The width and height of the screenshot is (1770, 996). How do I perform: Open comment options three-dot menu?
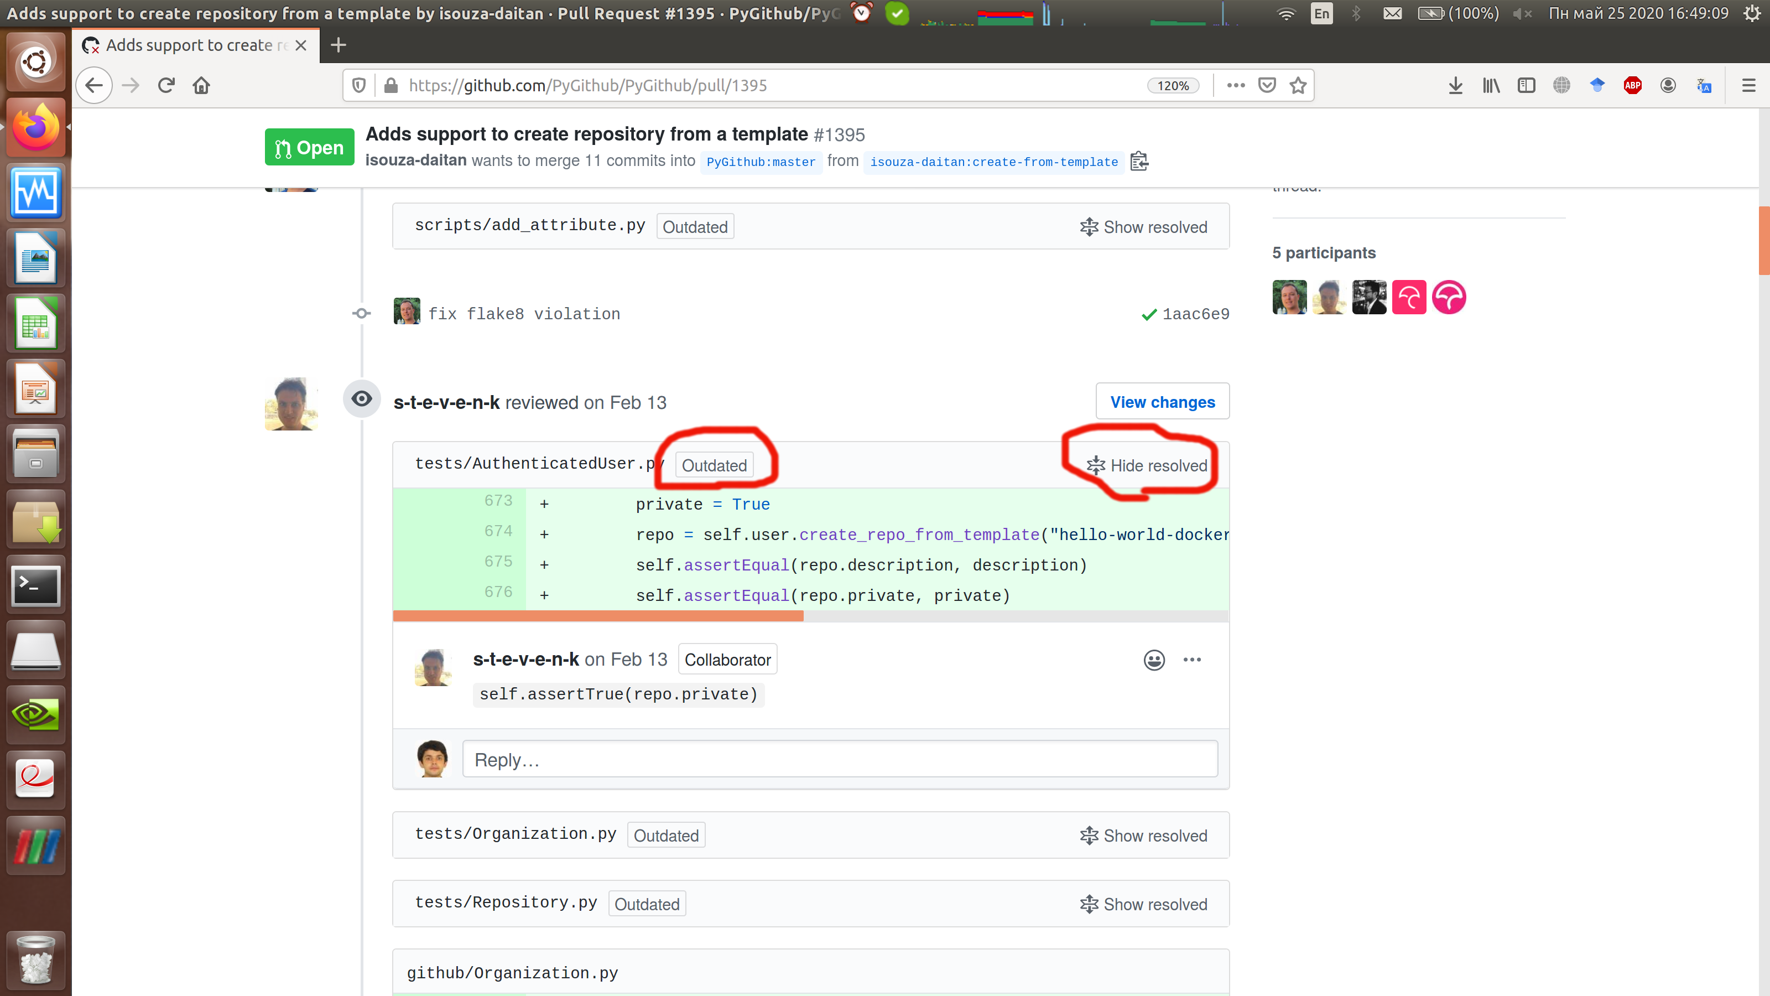[1192, 660]
